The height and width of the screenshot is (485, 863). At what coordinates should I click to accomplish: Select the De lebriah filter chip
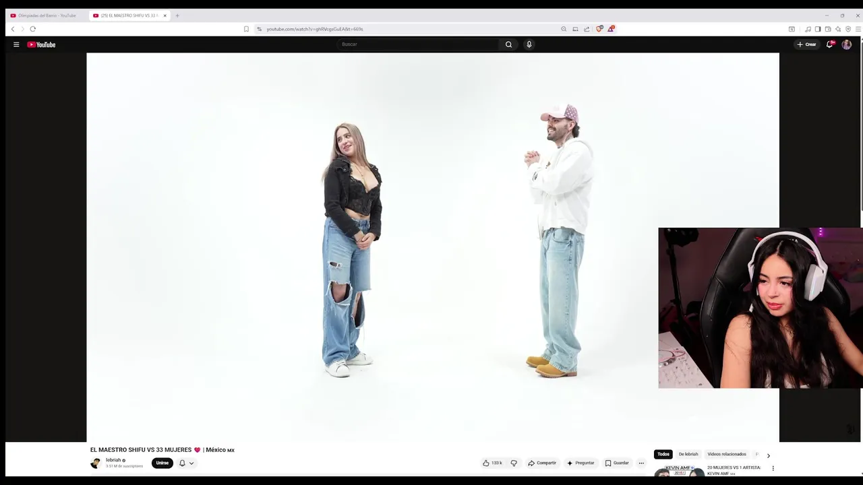pyautogui.click(x=688, y=454)
